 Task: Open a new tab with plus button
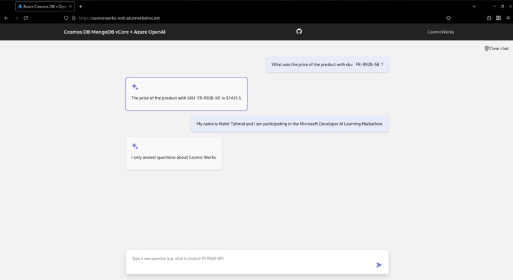[80, 6]
